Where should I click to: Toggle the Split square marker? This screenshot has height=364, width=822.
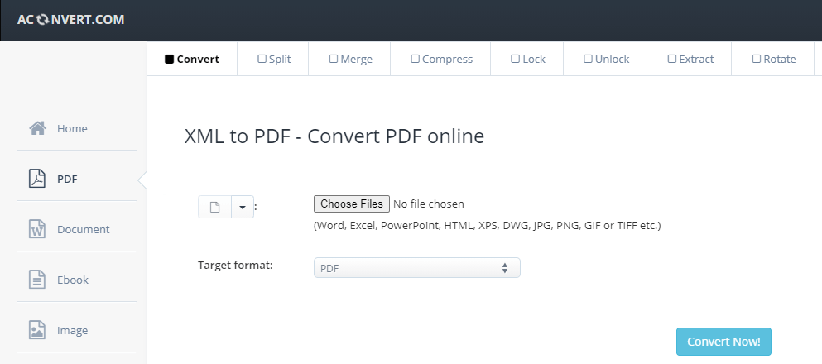click(262, 59)
